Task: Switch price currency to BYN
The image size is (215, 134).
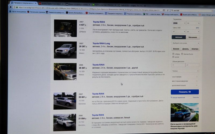Action: pyautogui.click(x=198, y=28)
